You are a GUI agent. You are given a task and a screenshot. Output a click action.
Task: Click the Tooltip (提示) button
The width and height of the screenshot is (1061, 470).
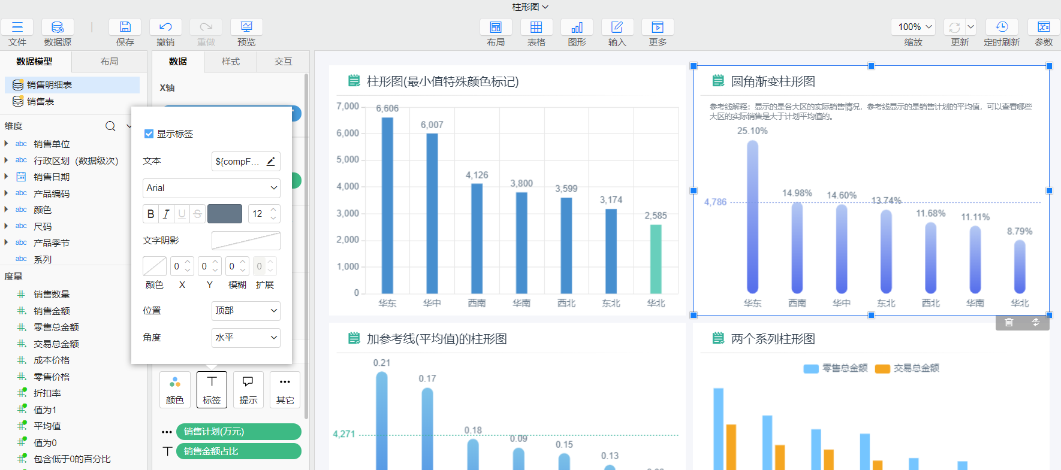[x=248, y=390]
